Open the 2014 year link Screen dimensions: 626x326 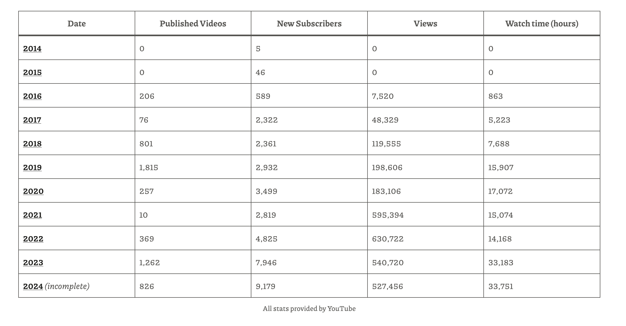coord(32,49)
